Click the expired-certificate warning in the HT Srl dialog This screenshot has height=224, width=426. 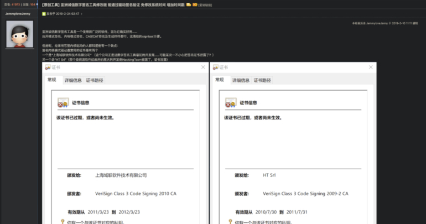(x=253, y=118)
